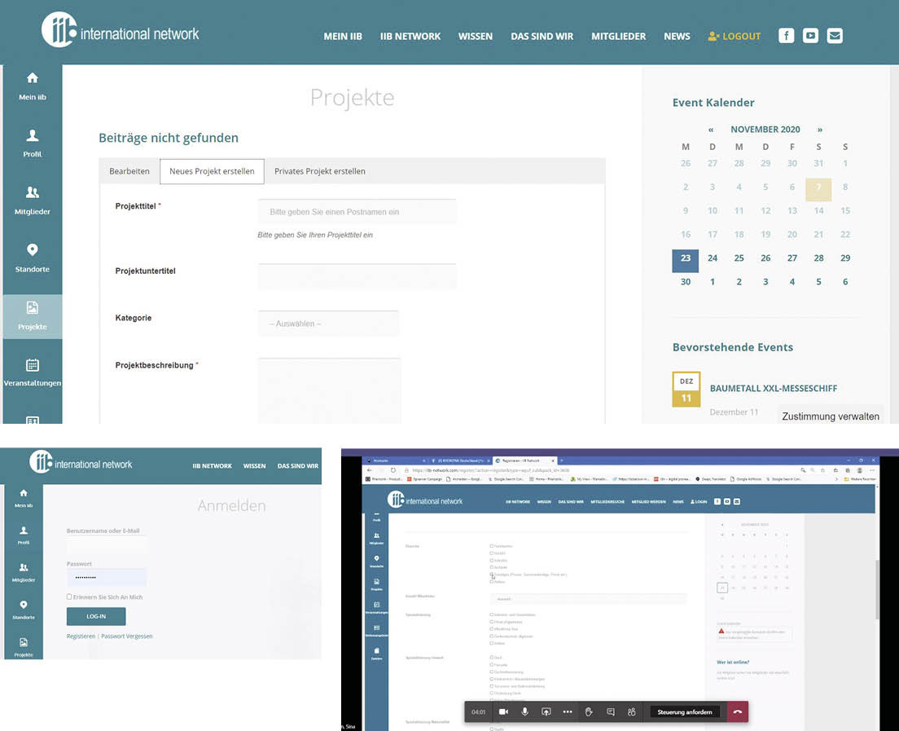Viewport: 899px width, 731px height.
Task: Open Standorte via its sidebar icon
Action: click(32, 258)
